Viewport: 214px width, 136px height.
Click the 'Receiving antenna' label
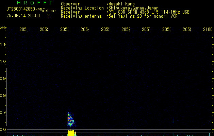pyautogui.click(x=81, y=16)
